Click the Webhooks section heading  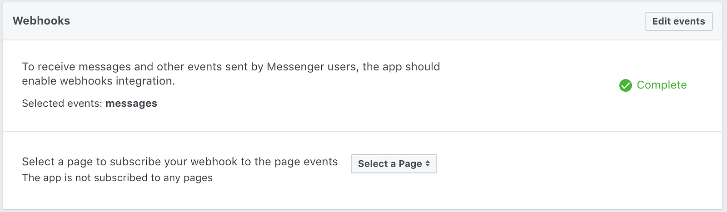41,21
